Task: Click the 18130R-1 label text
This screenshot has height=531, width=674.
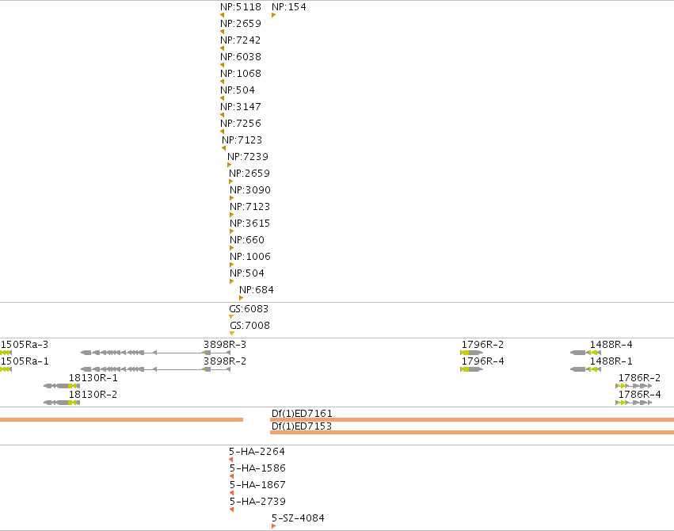Action: click(x=93, y=378)
